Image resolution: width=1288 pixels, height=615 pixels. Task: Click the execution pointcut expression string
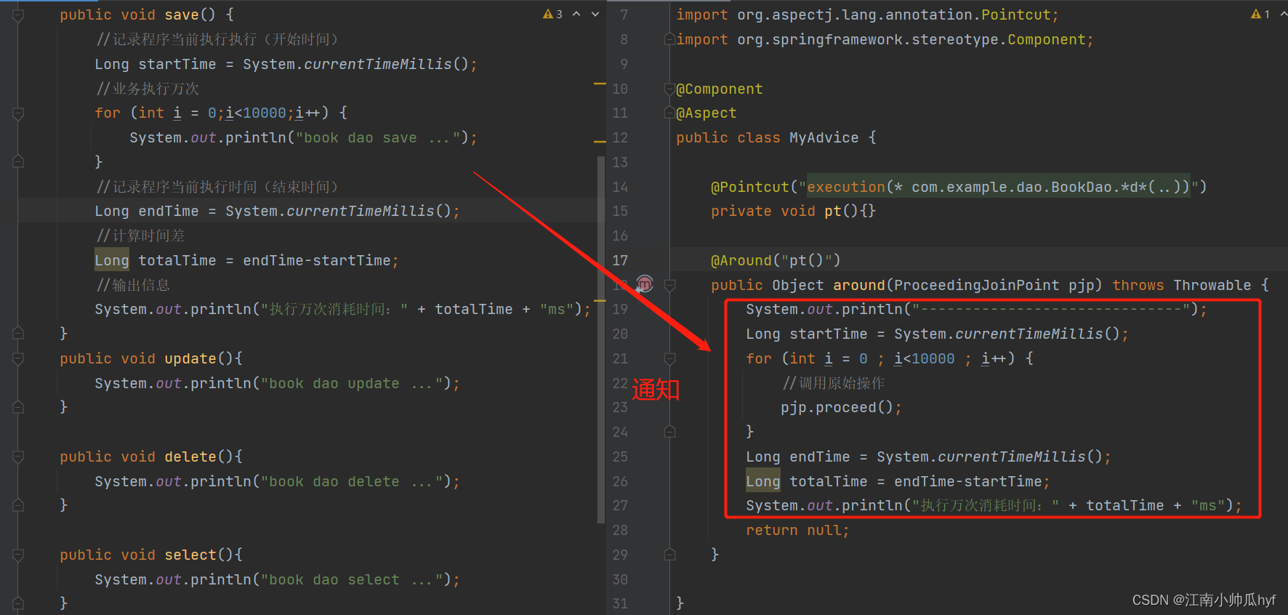pyautogui.click(x=998, y=187)
